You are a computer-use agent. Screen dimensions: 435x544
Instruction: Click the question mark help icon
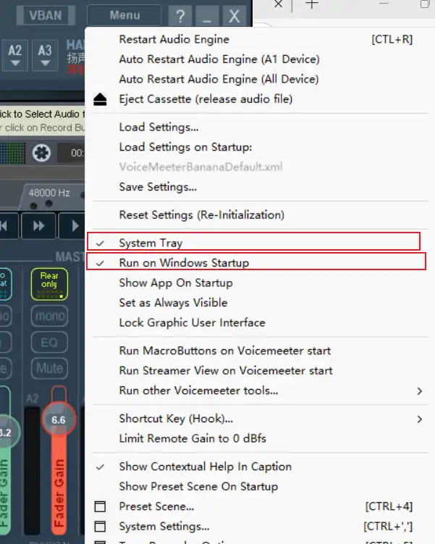(x=180, y=16)
